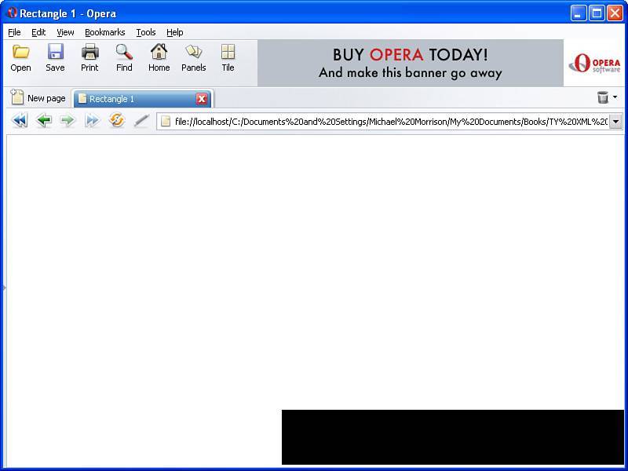Click the Opera logo in the title bar
This screenshot has height=471, width=628.
(x=12, y=13)
